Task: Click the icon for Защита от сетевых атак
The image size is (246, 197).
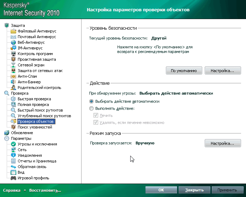Action: (x=13, y=71)
